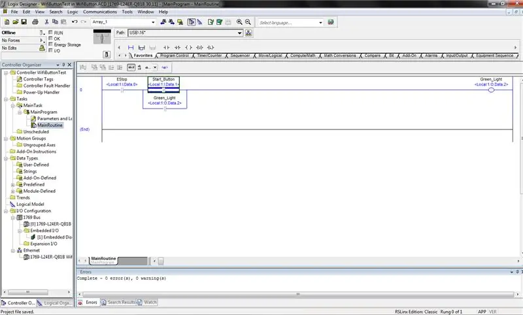Click the Errors pane horizontal scrollbar
Screen dimensions: 523x315
click(298, 294)
